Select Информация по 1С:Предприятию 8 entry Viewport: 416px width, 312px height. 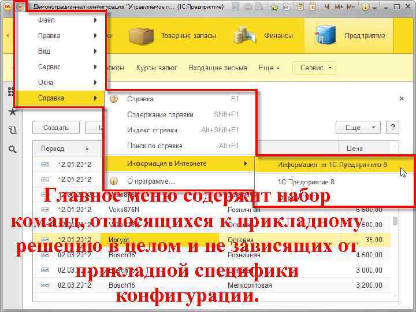334,165
